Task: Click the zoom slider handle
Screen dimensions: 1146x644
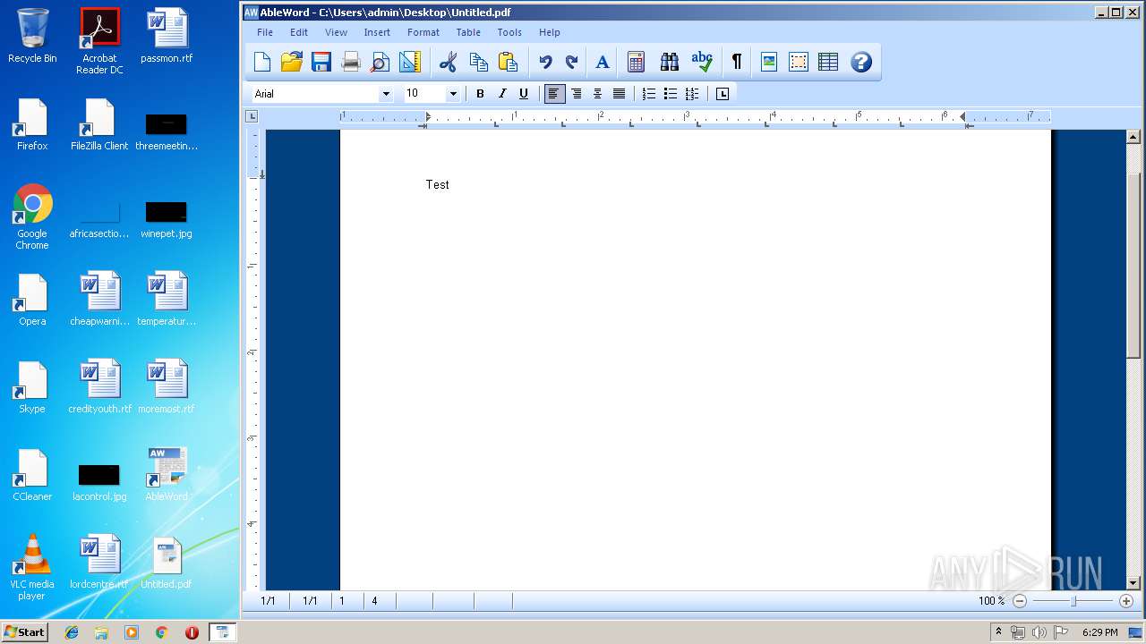Action: click(1073, 601)
